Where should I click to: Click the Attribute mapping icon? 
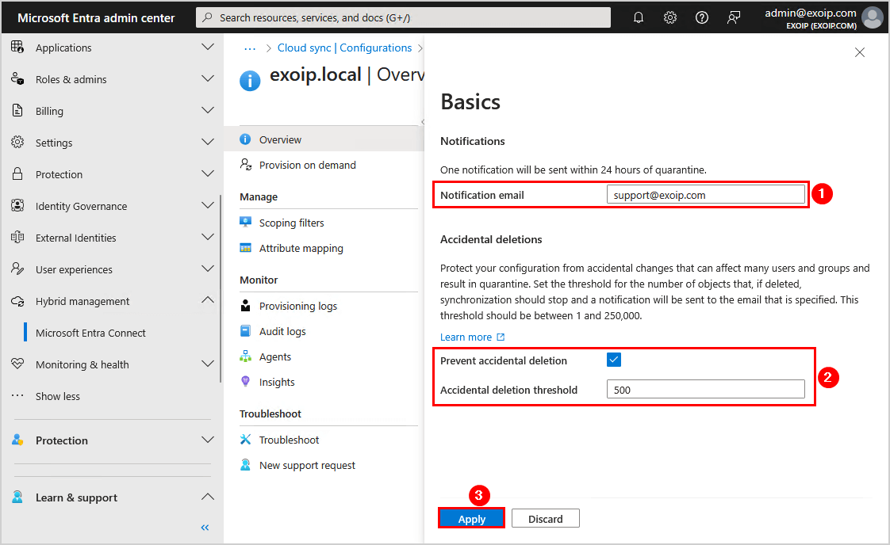(x=245, y=248)
